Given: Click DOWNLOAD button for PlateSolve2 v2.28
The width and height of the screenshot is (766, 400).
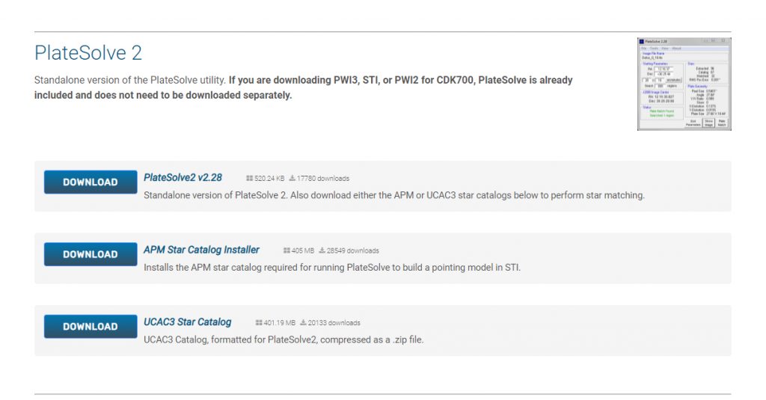Looking at the screenshot, I should coord(91,182).
